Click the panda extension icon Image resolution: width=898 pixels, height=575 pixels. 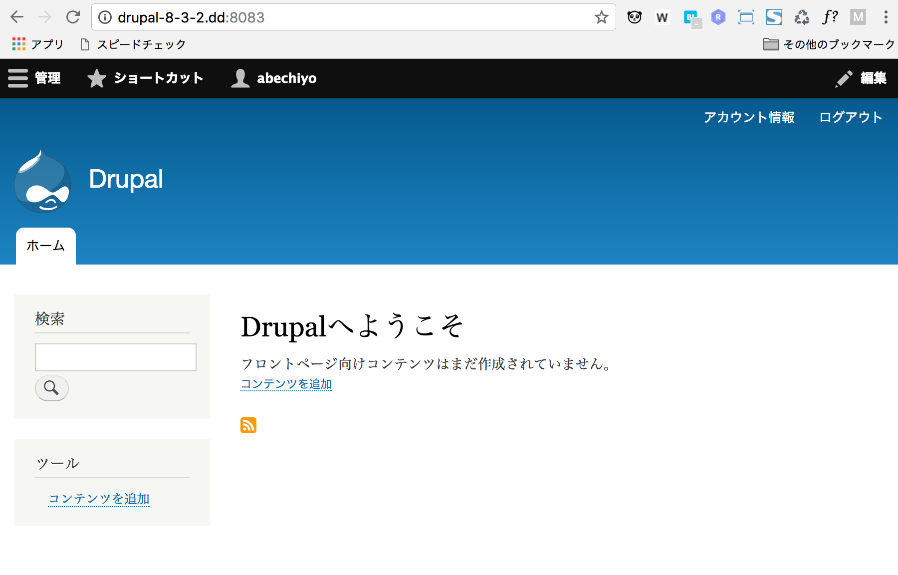coord(634,17)
